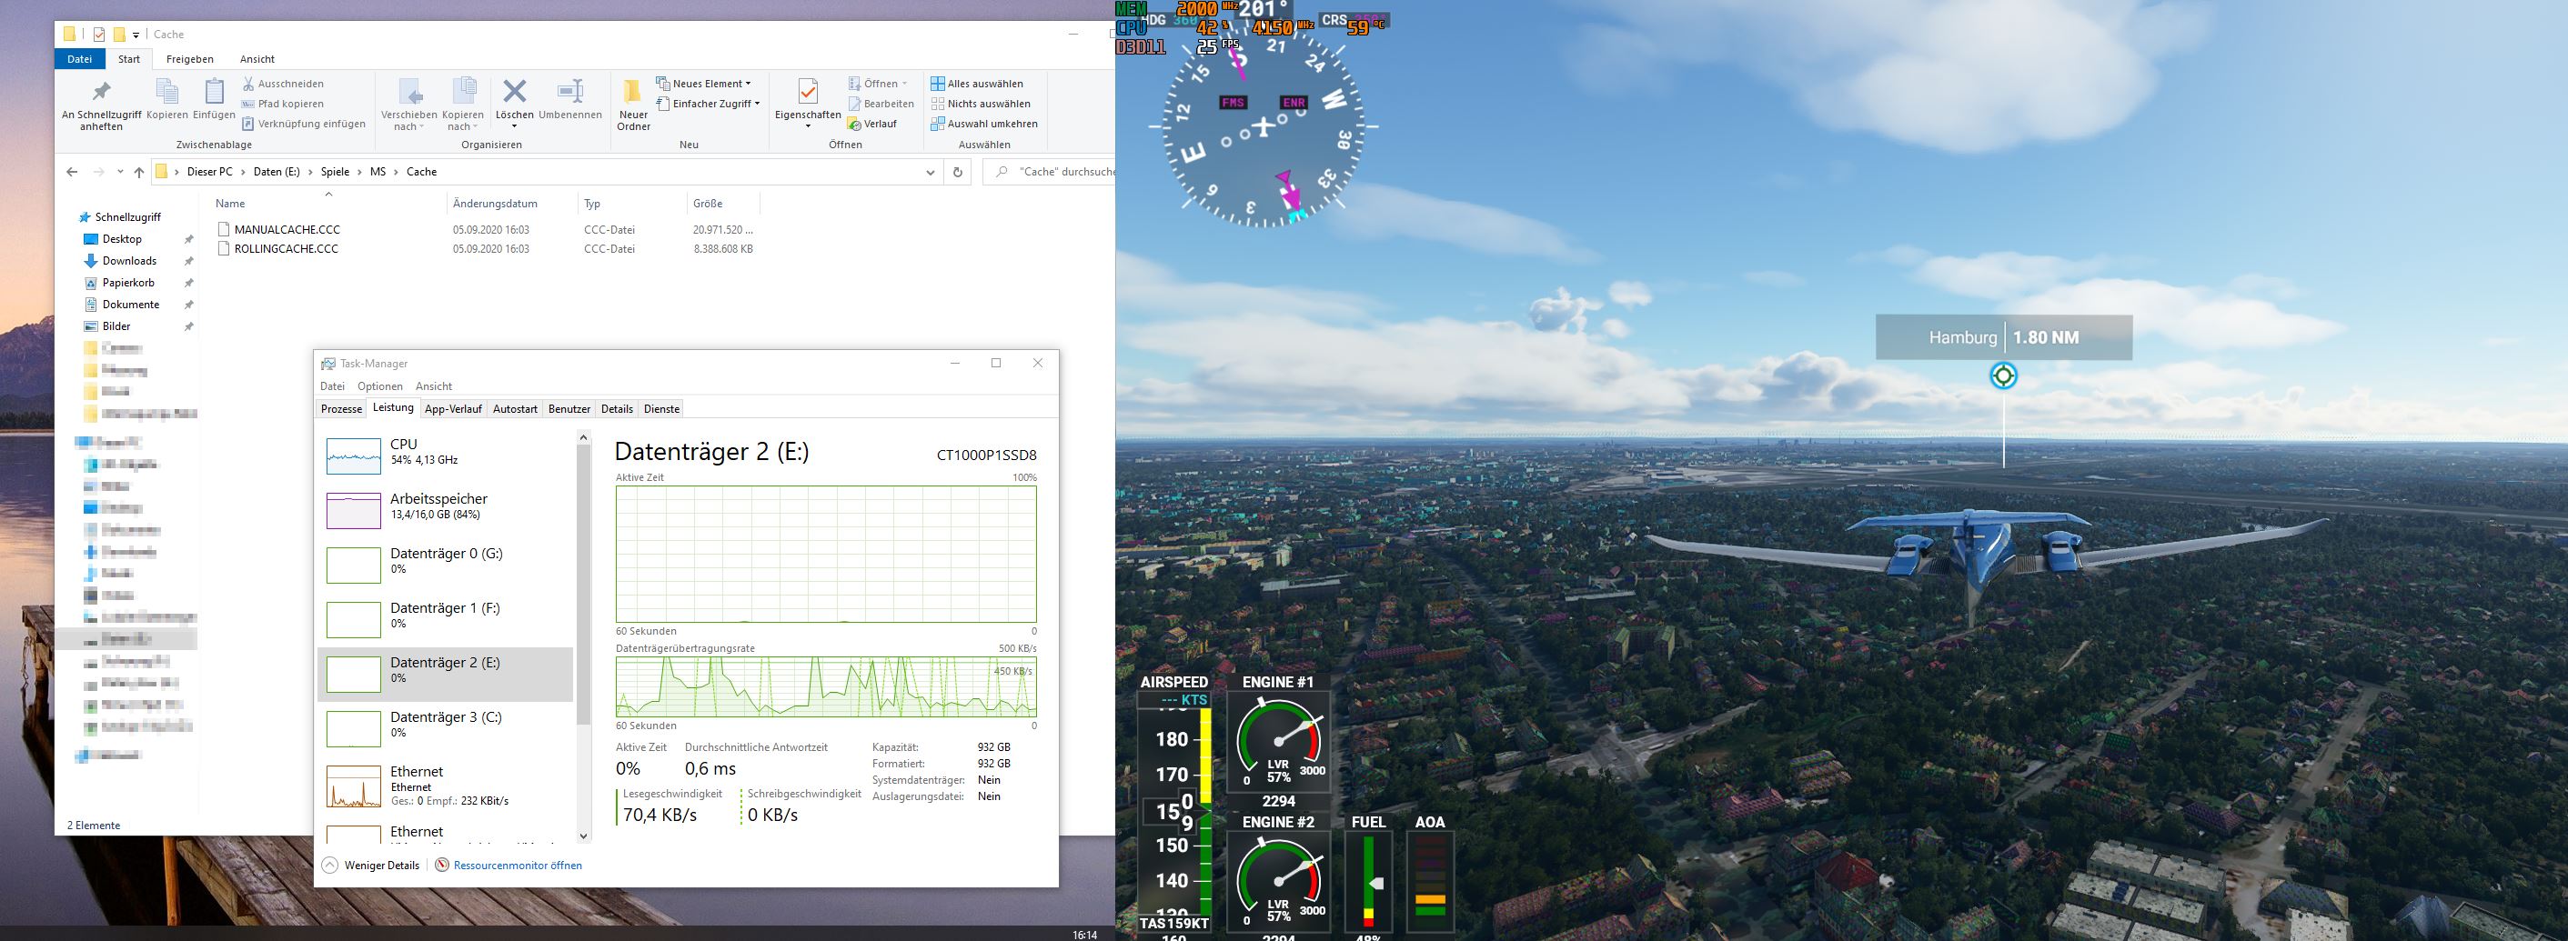Click the Cache search field

tap(1050, 172)
